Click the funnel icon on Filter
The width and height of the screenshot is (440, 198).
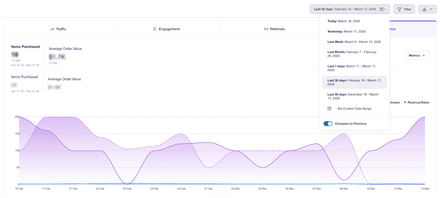399,9
